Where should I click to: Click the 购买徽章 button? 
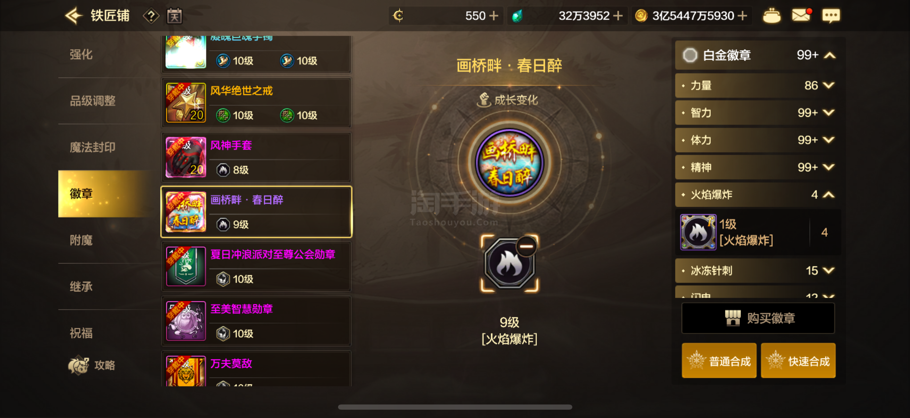point(758,318)
